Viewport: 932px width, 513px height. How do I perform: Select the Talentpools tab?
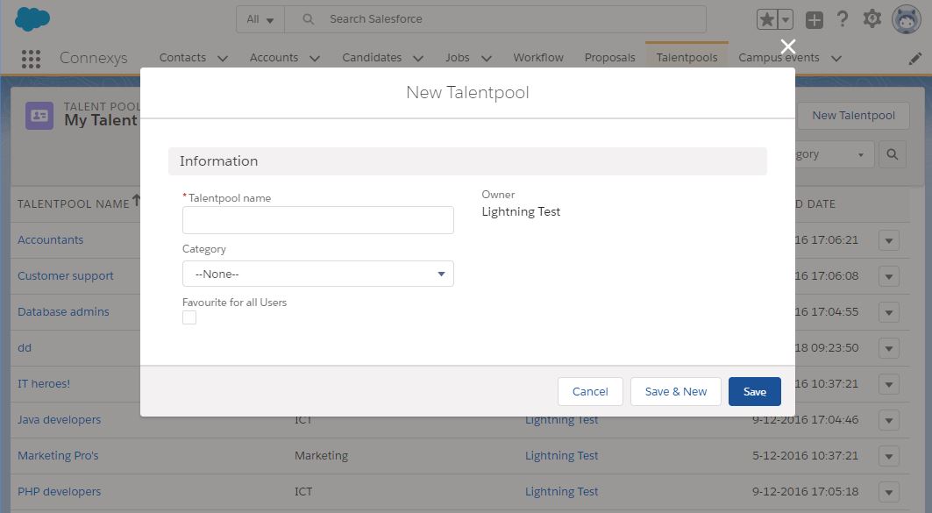point(687,58)
